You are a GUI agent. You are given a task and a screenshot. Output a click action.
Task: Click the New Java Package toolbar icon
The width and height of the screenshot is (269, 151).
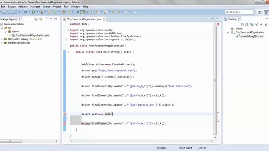pyautogui.click(x=50, y=12)
